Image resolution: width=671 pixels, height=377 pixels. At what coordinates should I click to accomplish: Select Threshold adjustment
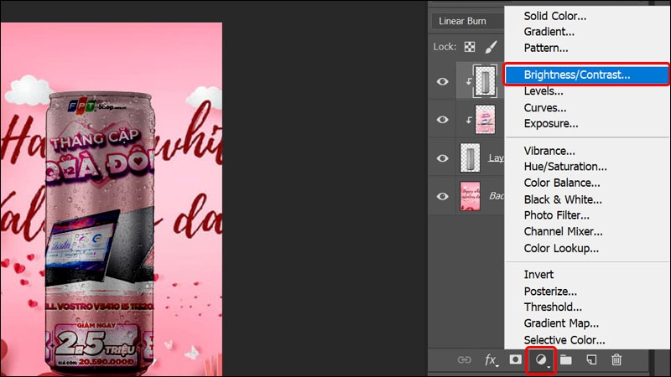pyautogui.click(x=553, y=307)
